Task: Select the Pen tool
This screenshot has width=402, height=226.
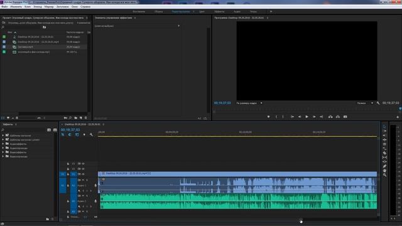Action: click(x=384, y=166)
